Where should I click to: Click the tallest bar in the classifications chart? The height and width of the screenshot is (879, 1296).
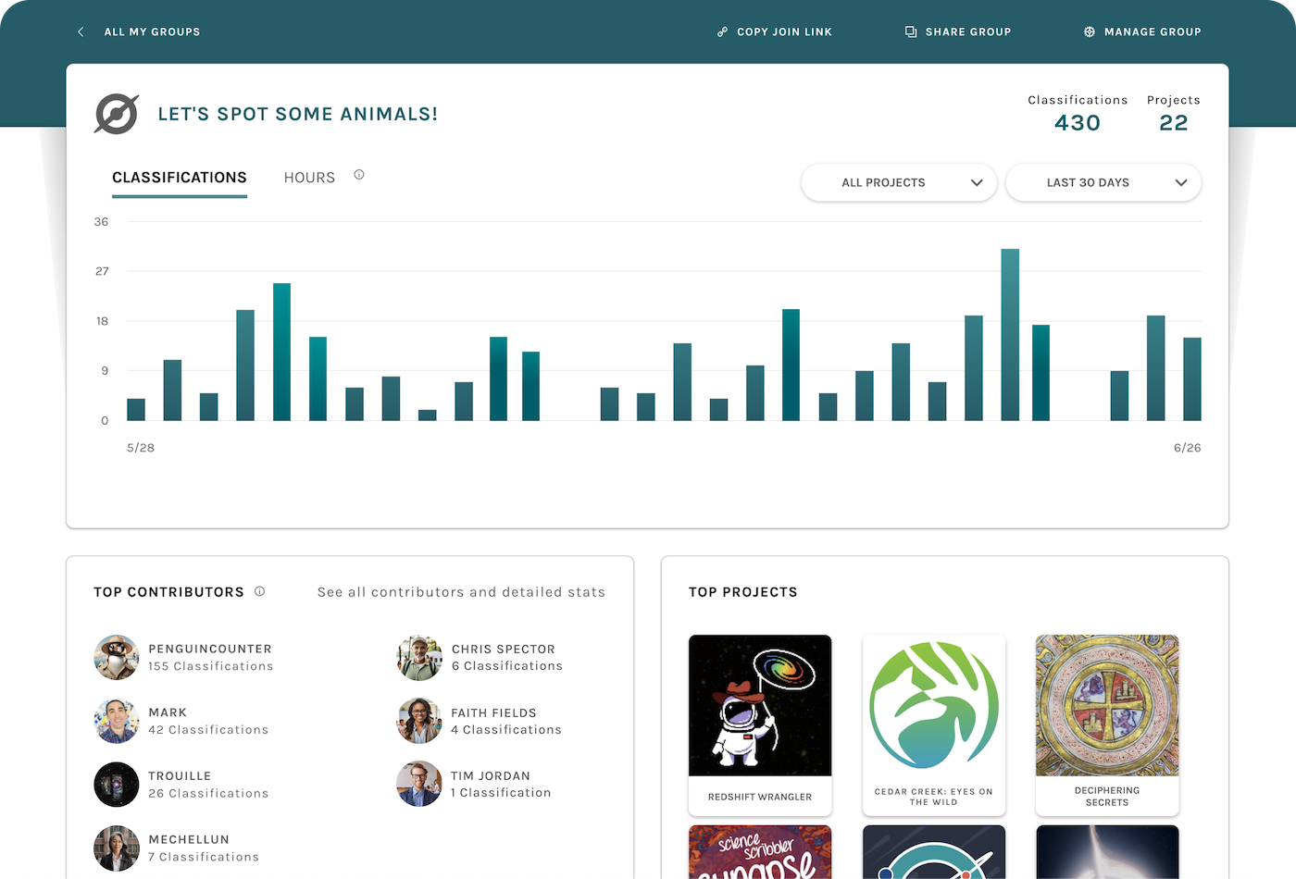pyautogui.click(x=1012, y=333)
